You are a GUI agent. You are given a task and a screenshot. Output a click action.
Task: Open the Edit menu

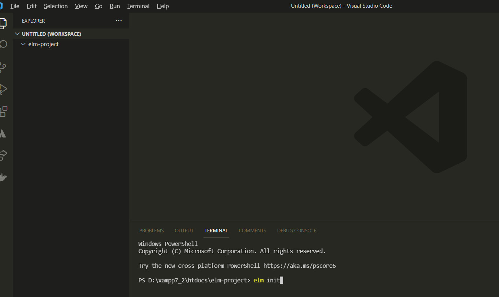[32, 6]
